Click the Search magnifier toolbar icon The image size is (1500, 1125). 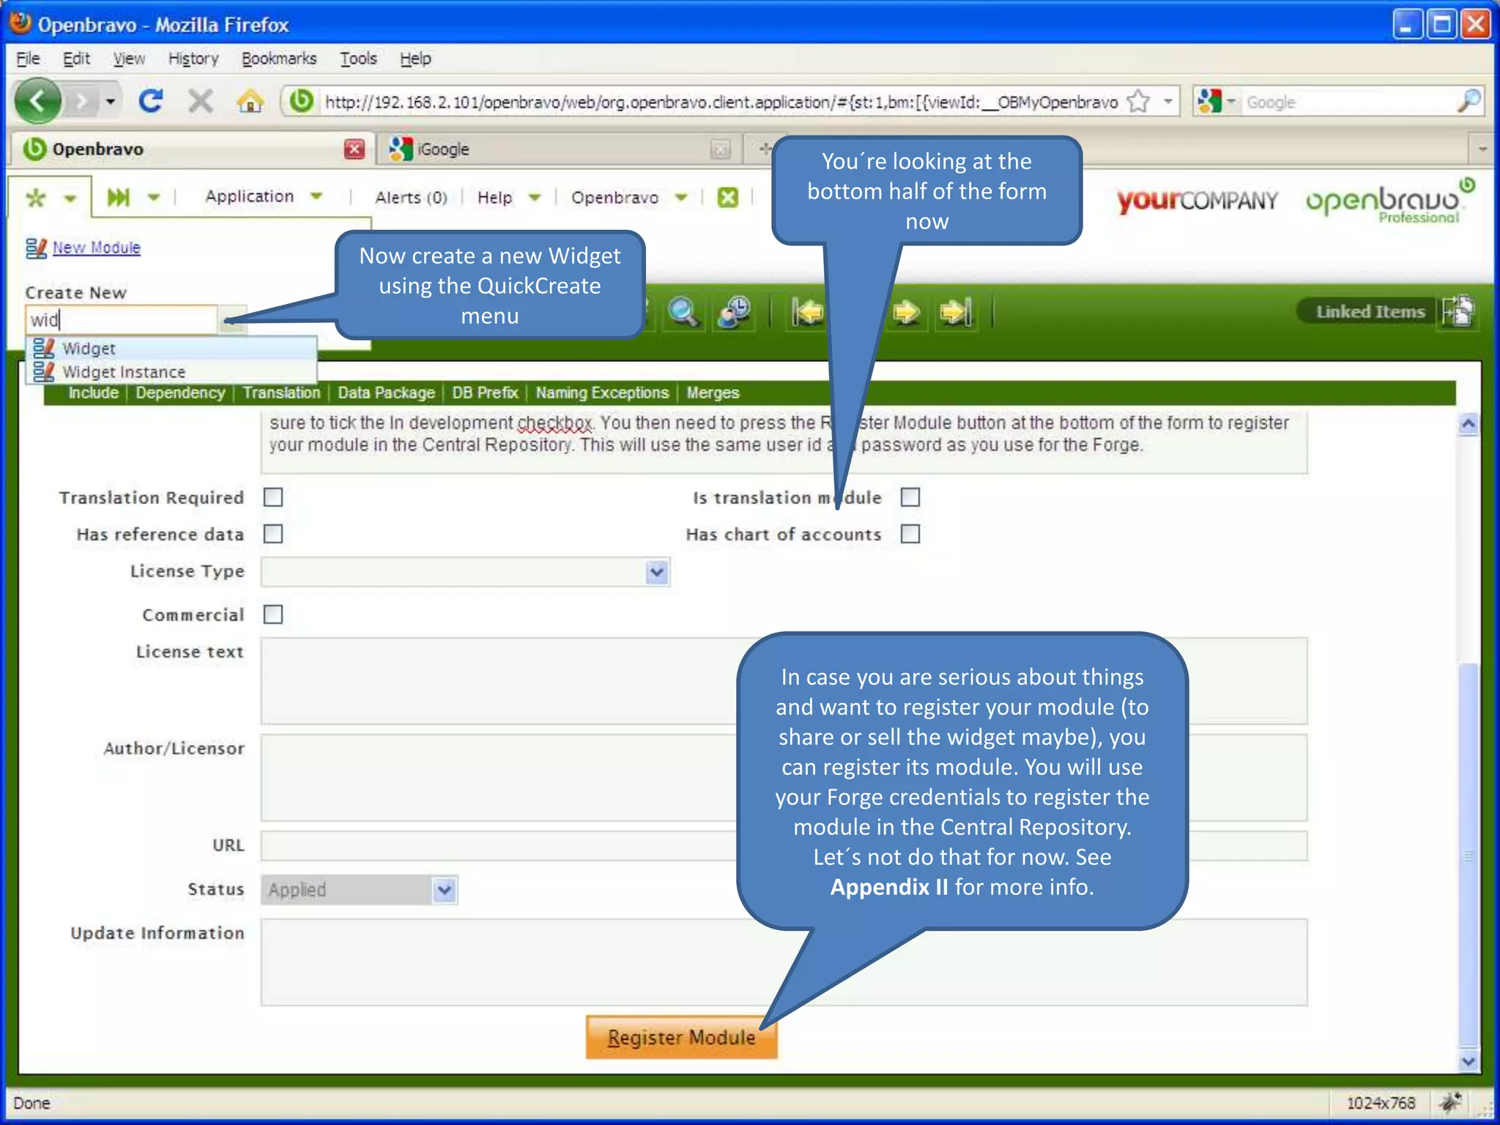click(x=683, y=313)
